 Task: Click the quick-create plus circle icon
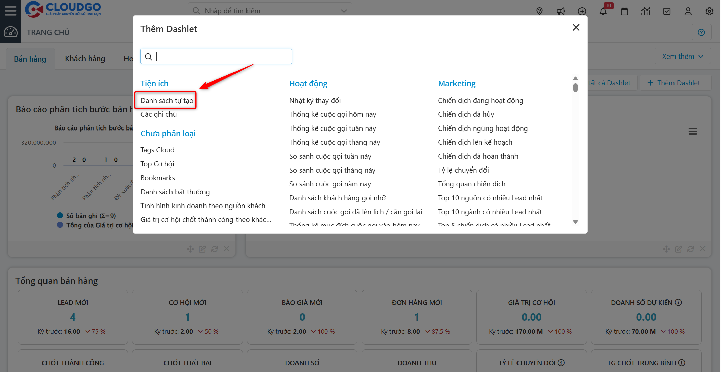[582, 11]
